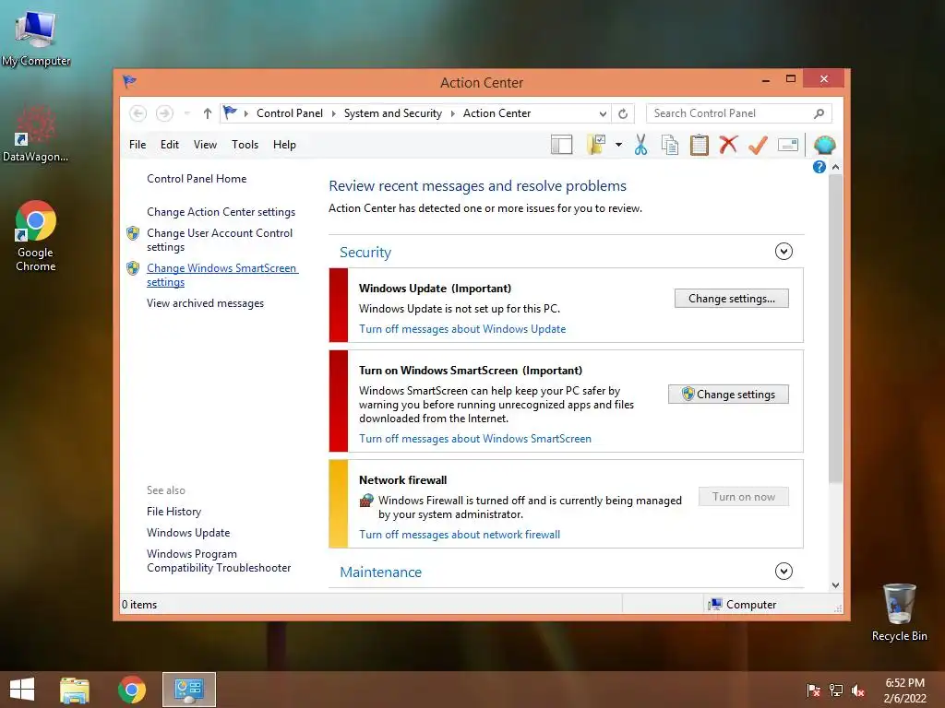Click Change settings... for Windows Update
This screenshot has width=945, height=708.
click(731, 299)
